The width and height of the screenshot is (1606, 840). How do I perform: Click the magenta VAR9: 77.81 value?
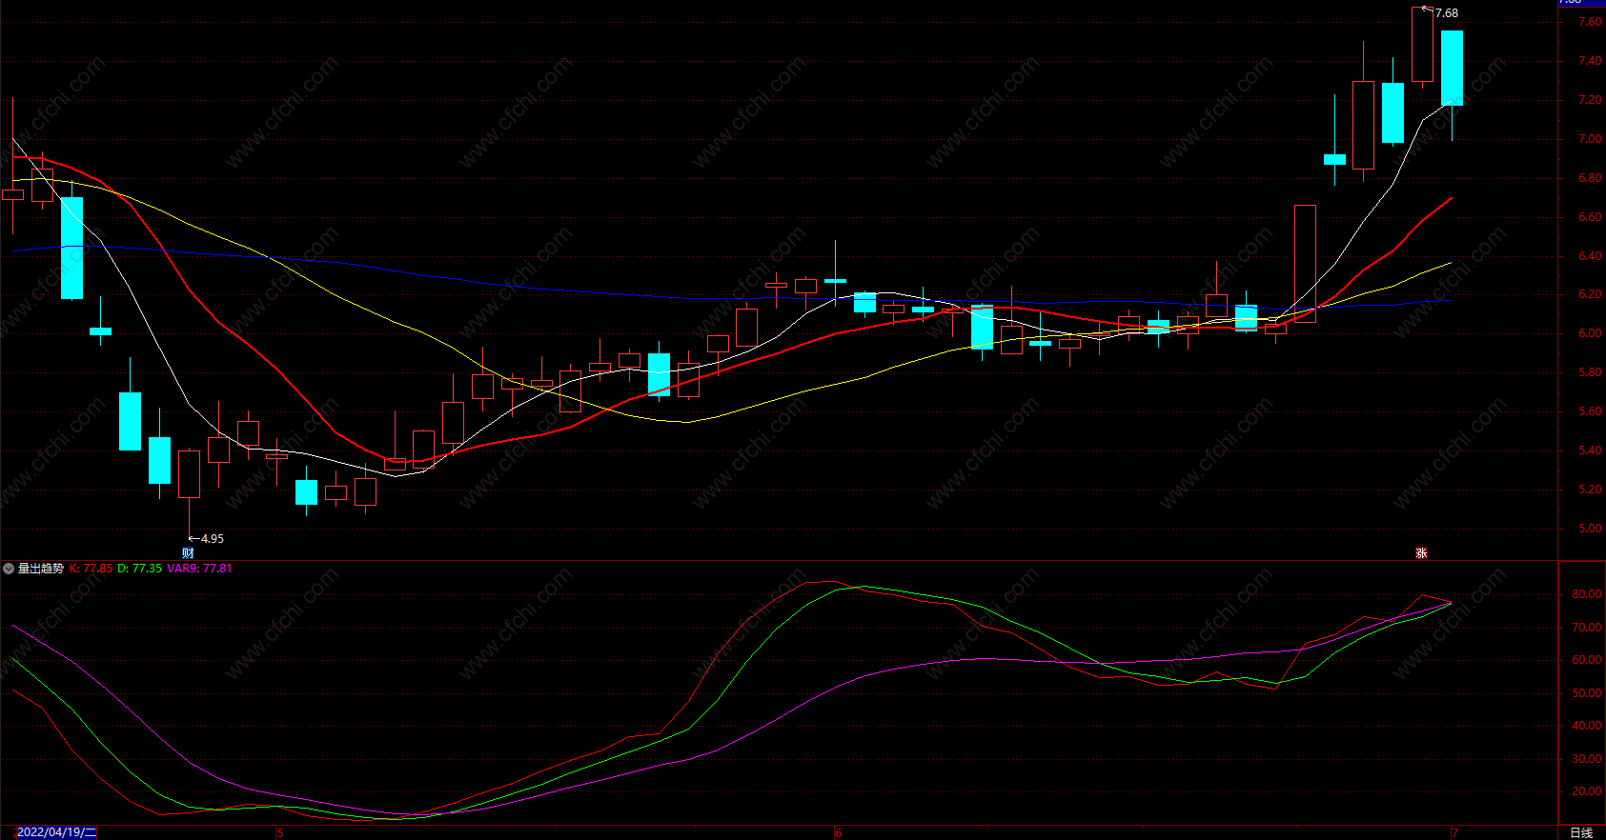pos(199,569)
